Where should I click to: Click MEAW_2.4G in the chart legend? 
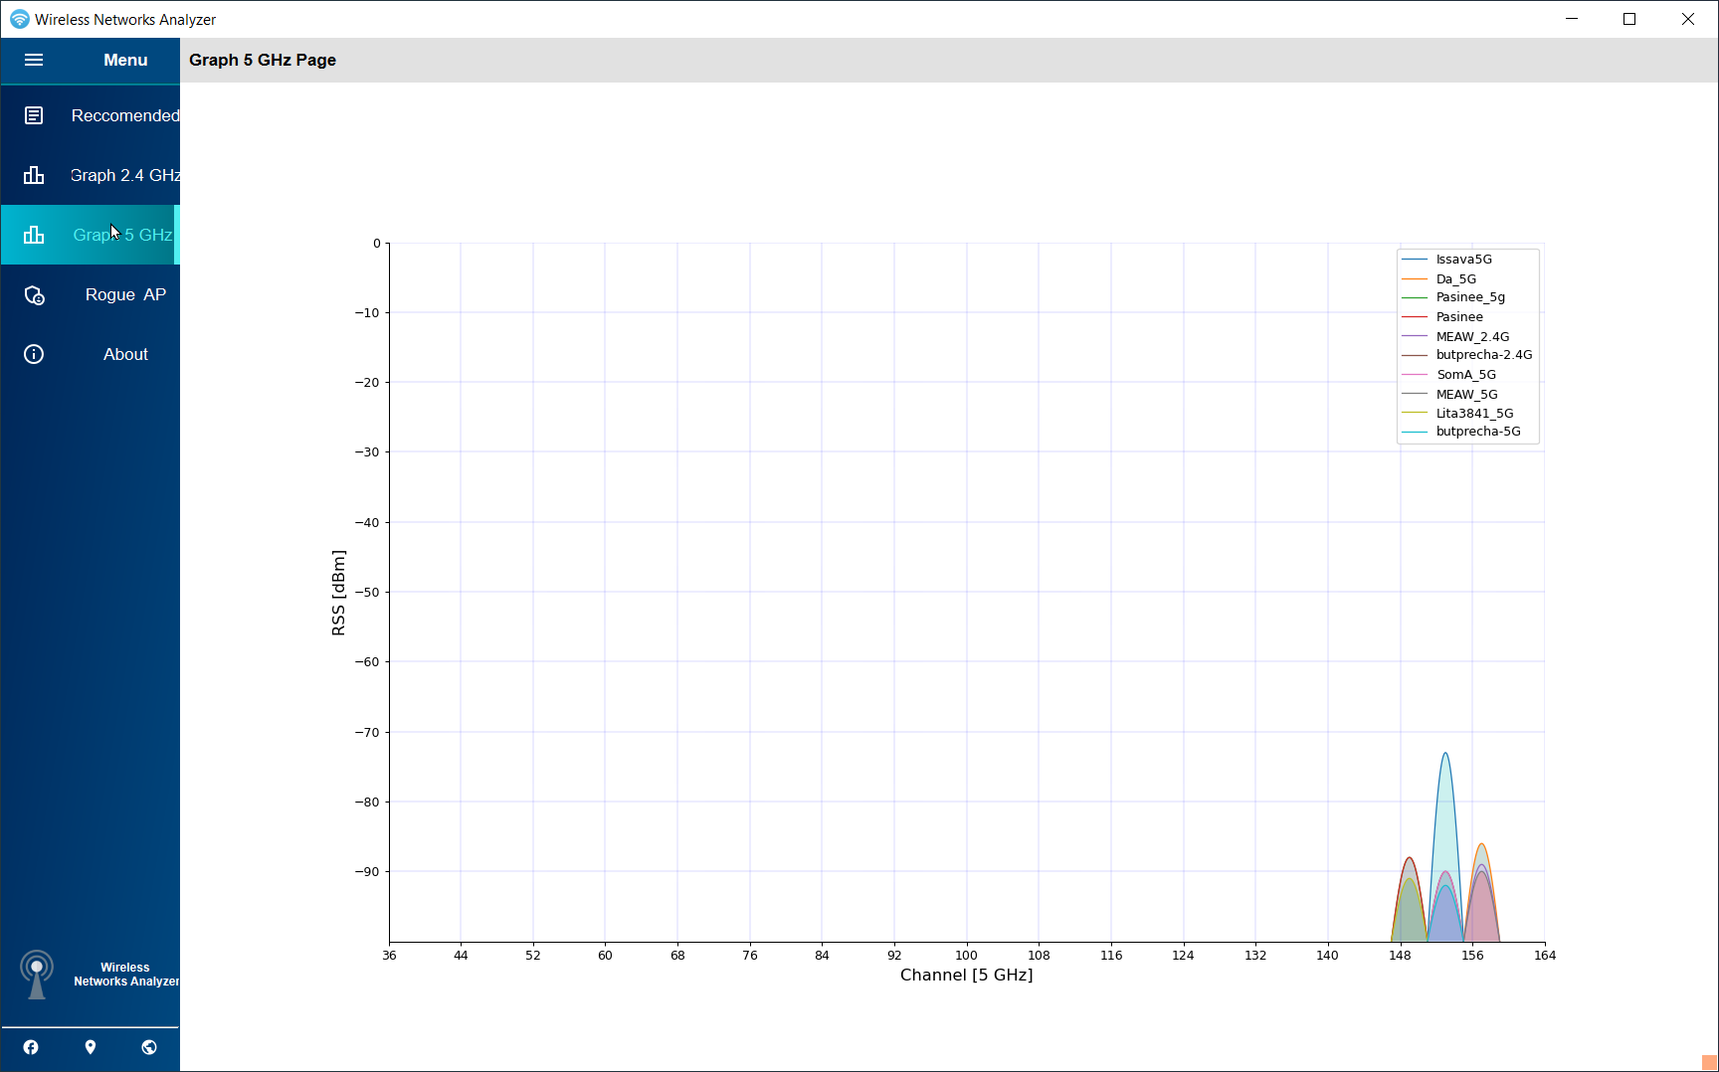pos(1472,337)
